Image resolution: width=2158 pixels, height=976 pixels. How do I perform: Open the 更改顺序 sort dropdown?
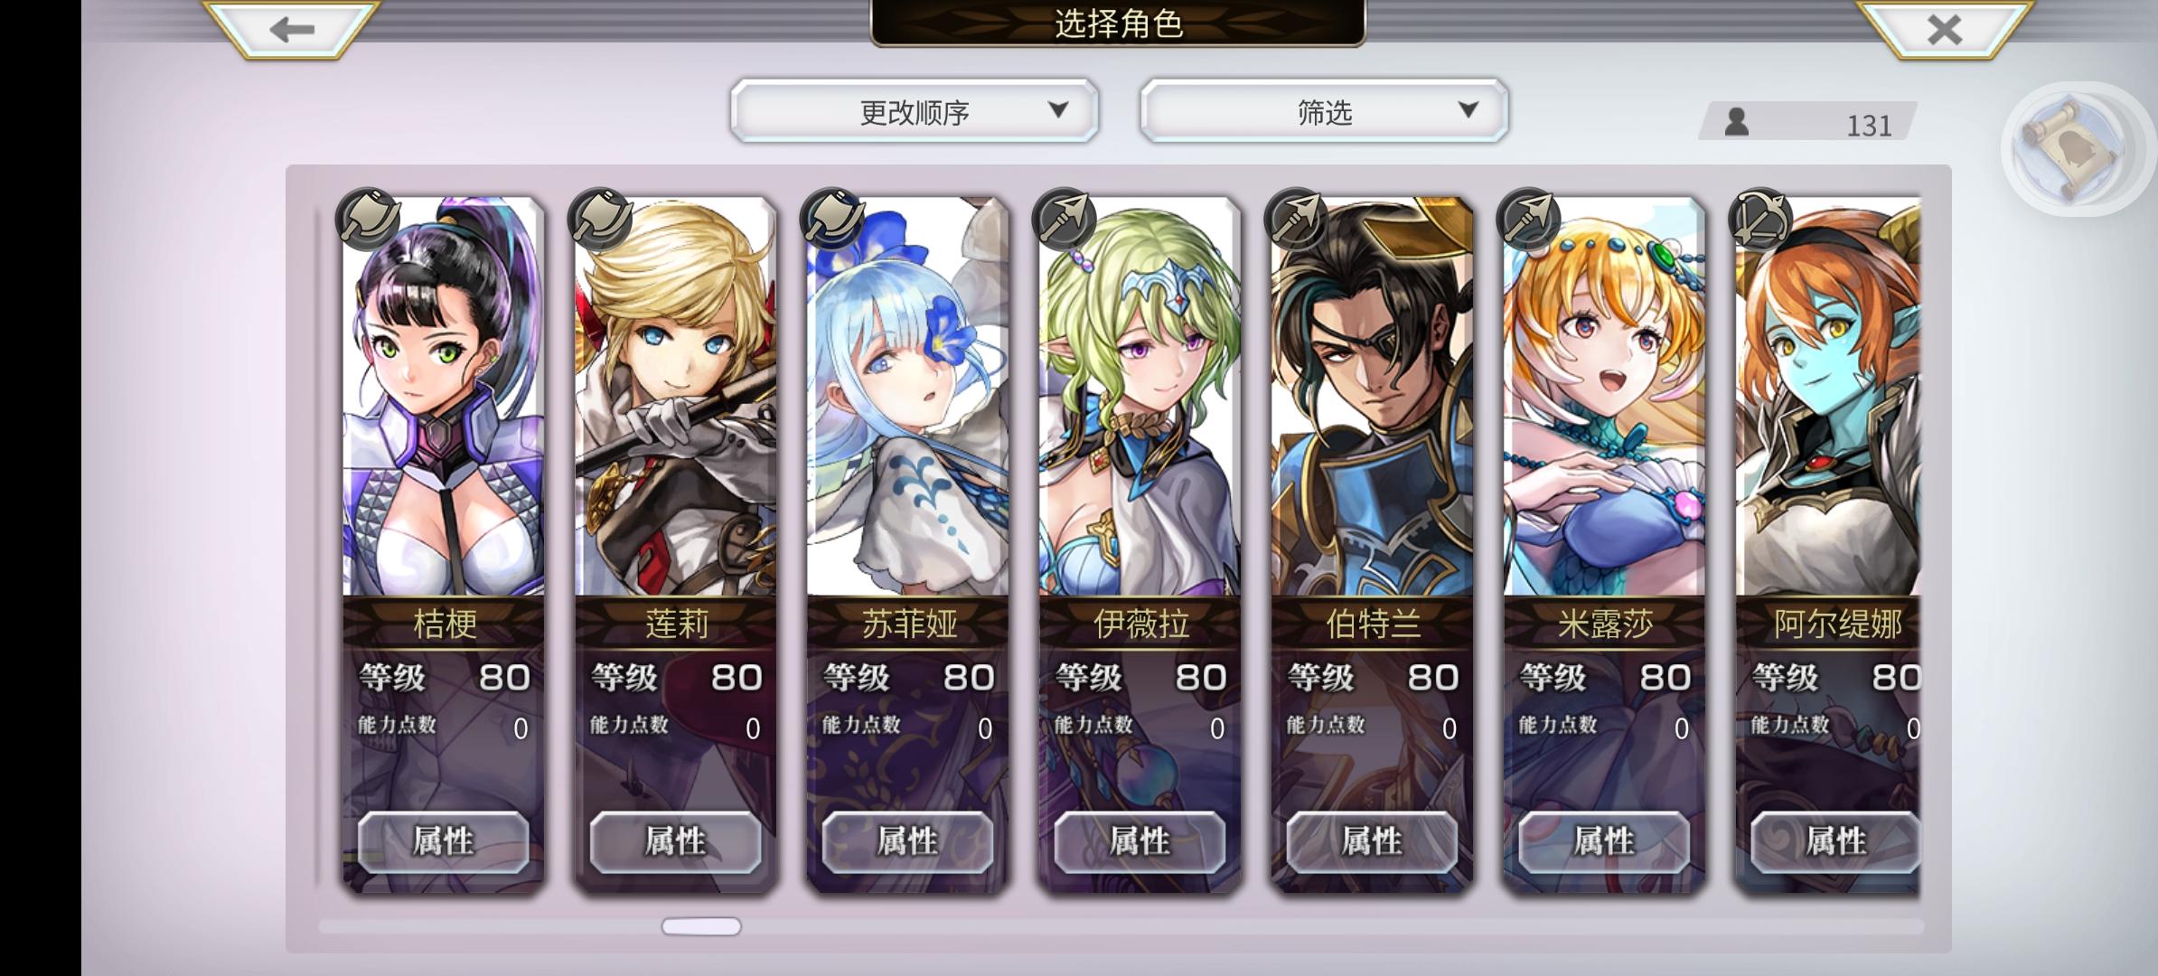pyautogui.click(x=915, y=111)
